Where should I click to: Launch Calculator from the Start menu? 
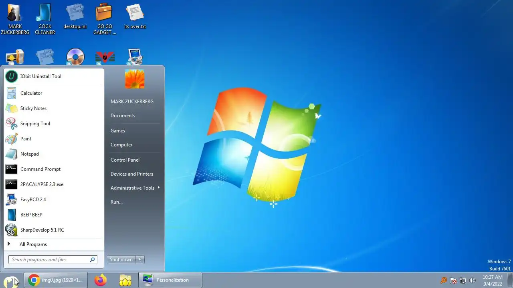pos(53,93)
